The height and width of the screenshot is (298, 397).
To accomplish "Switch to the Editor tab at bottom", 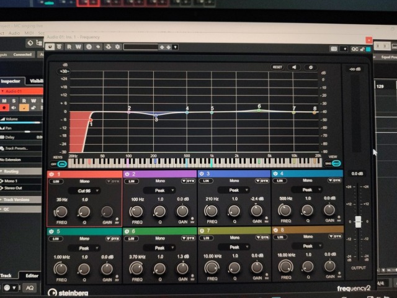I will coord(32,276).
